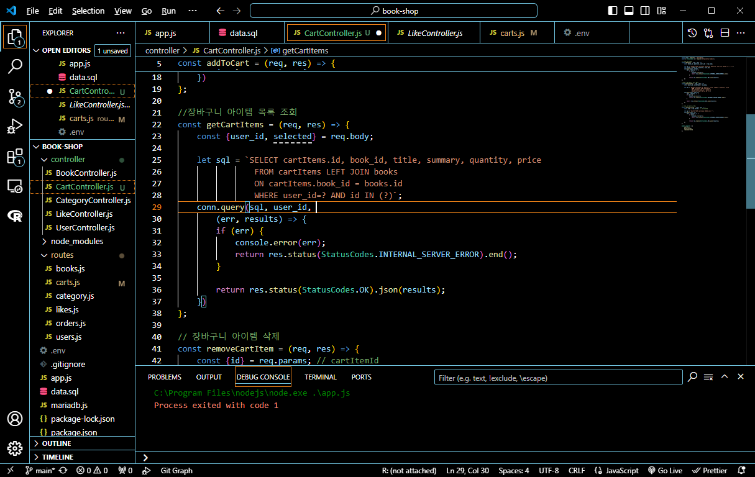This screenshot has height=477, width=755.
Task: Open the Extensions view
Action: (x=15, y=156)
